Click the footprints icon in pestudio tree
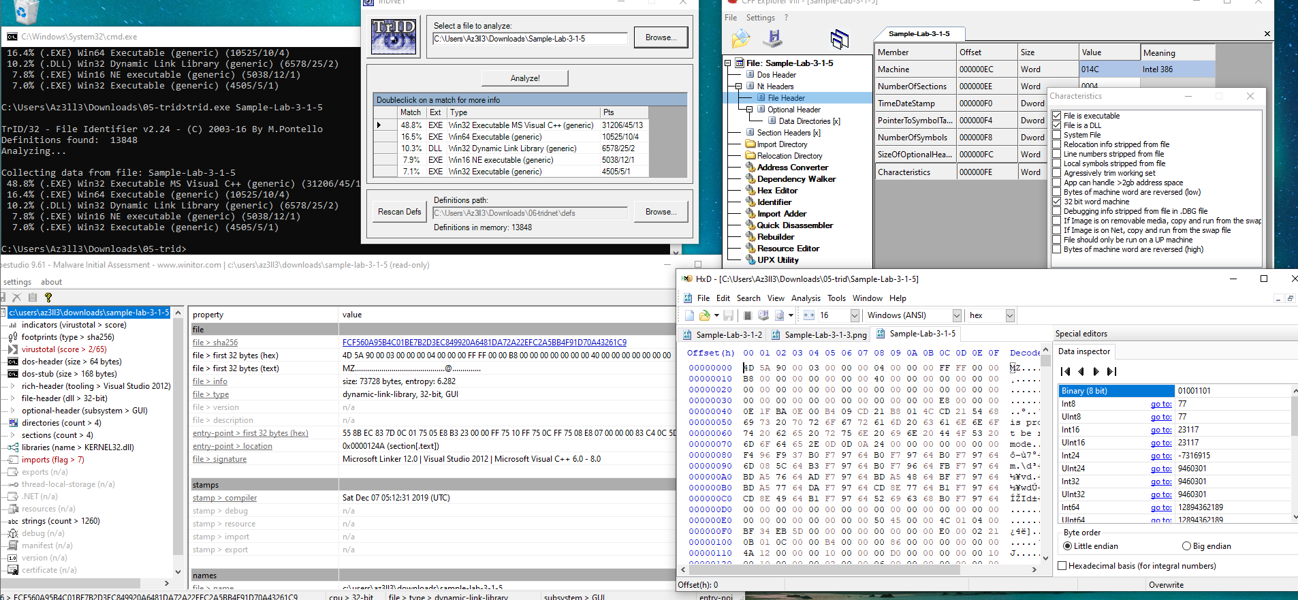This screenshot has width=1298, height=600. [13, 337]
